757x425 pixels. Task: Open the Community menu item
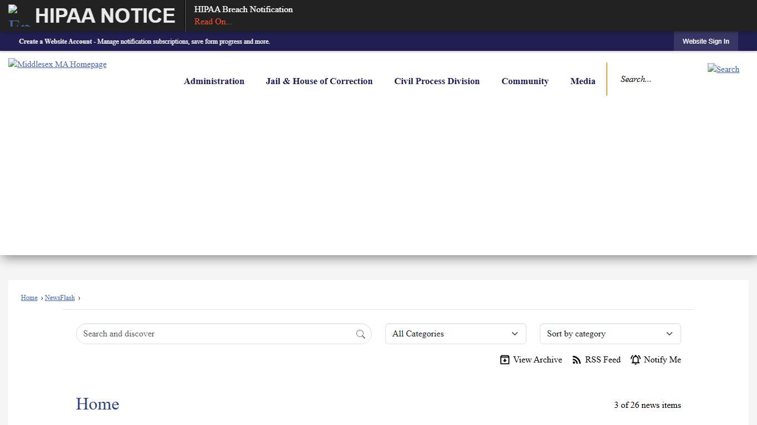pos(525,81)
